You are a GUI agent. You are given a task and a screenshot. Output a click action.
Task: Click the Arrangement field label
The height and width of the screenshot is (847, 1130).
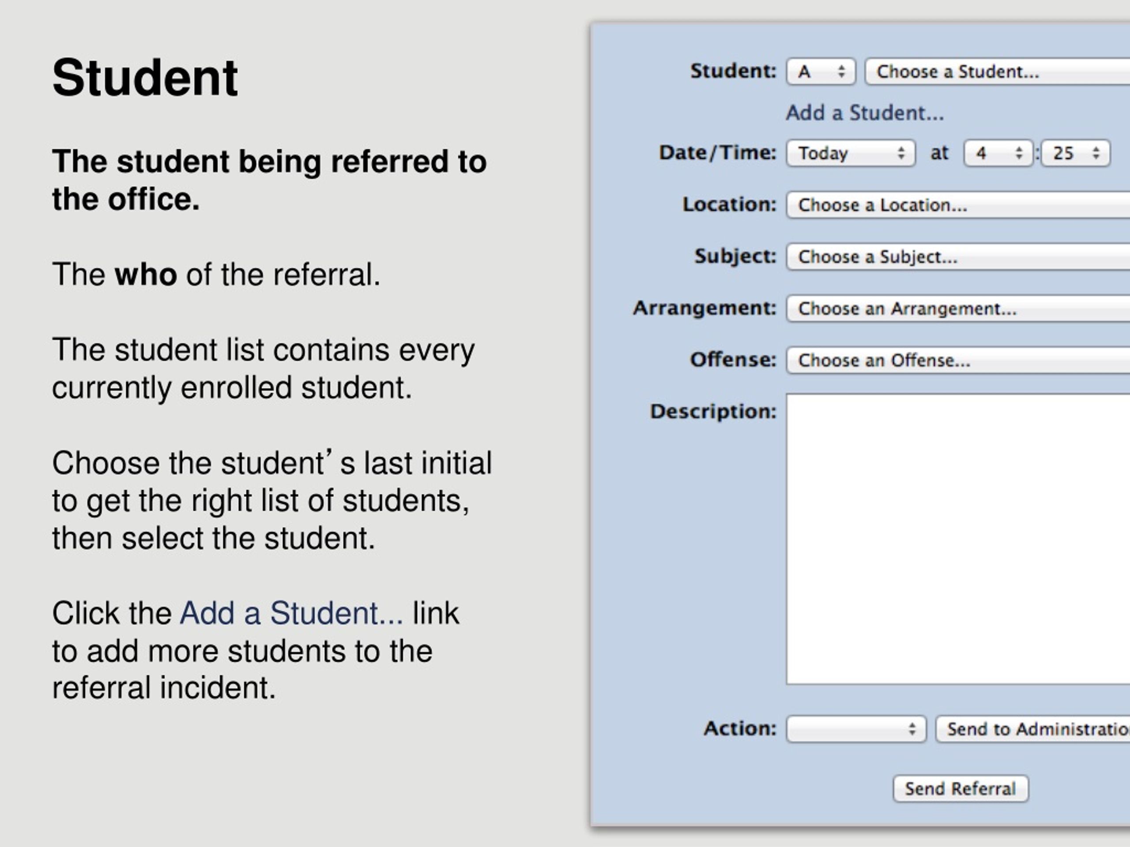click(704, 308)
